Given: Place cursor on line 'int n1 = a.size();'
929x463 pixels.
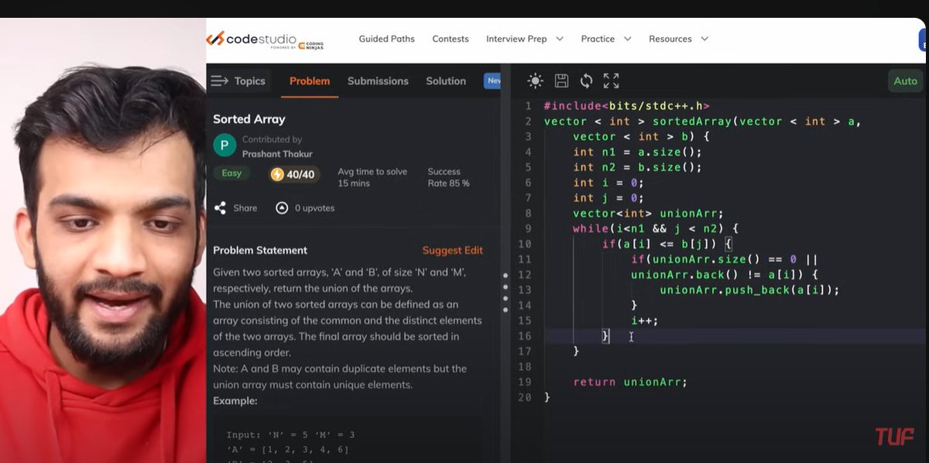Looking at the screenshot, I should [637, 152].
